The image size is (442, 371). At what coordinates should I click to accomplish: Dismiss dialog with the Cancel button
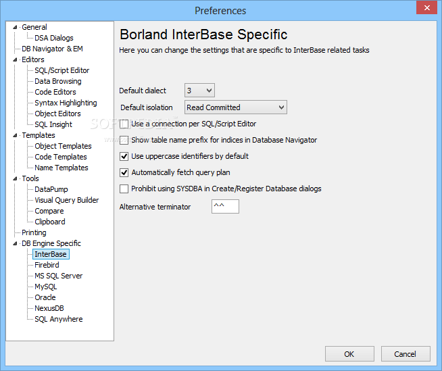(406, 354)
